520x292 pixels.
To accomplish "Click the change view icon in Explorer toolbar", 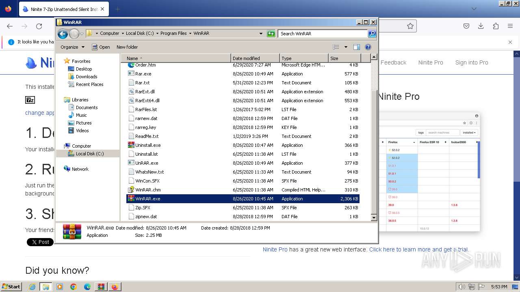I will [x=336, y=47].
